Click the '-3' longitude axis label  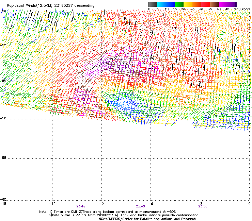point(200,204)
